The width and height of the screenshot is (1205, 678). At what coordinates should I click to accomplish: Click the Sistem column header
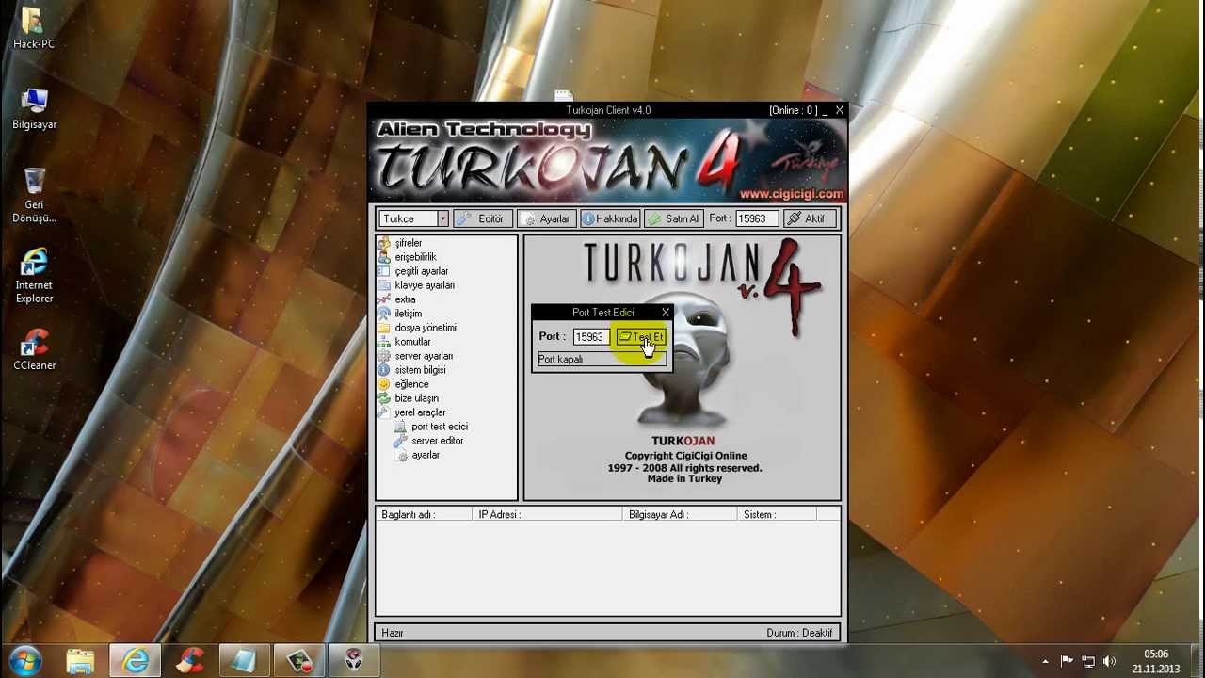(x=777, y=514)
